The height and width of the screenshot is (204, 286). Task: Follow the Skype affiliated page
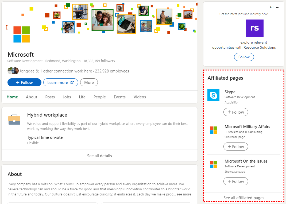pos(236,112)
